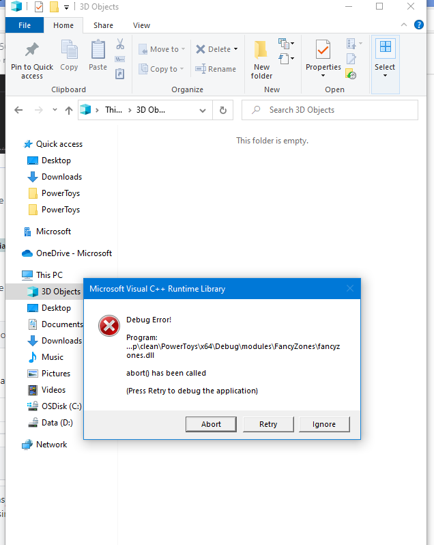Close the Microsoft Visual C++ Runtime Library dialog
This screenshot has width=434, height=545.
350,288
